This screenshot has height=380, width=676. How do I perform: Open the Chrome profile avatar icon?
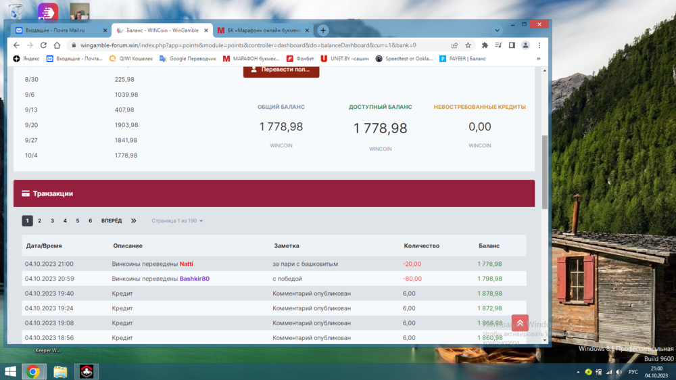(x=525, y=45)
